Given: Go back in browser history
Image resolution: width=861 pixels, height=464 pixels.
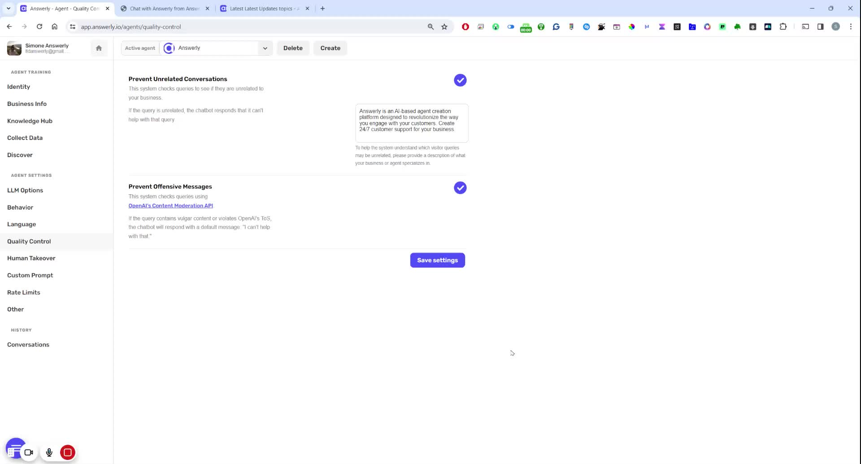Looking at the screenshot, I should click(9, 26).
